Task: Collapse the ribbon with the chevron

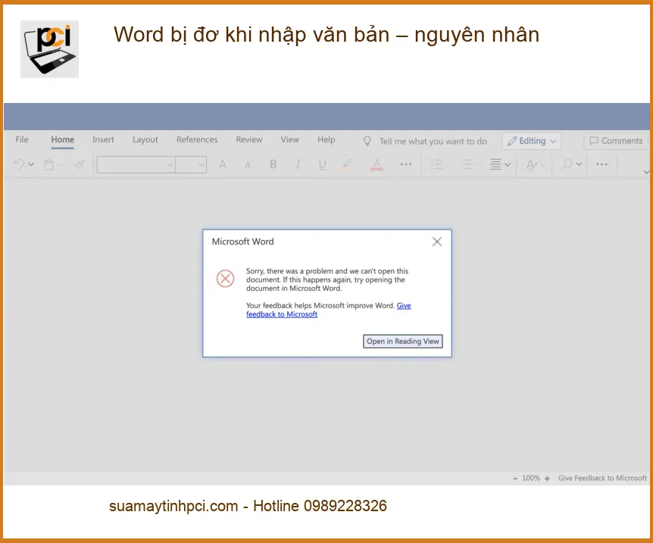Action: 646,172
